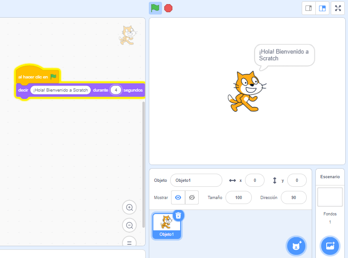Click the y position input field
Image resolution: width=348 pixels, height=258 pixels.
click(x=297, y=180)
